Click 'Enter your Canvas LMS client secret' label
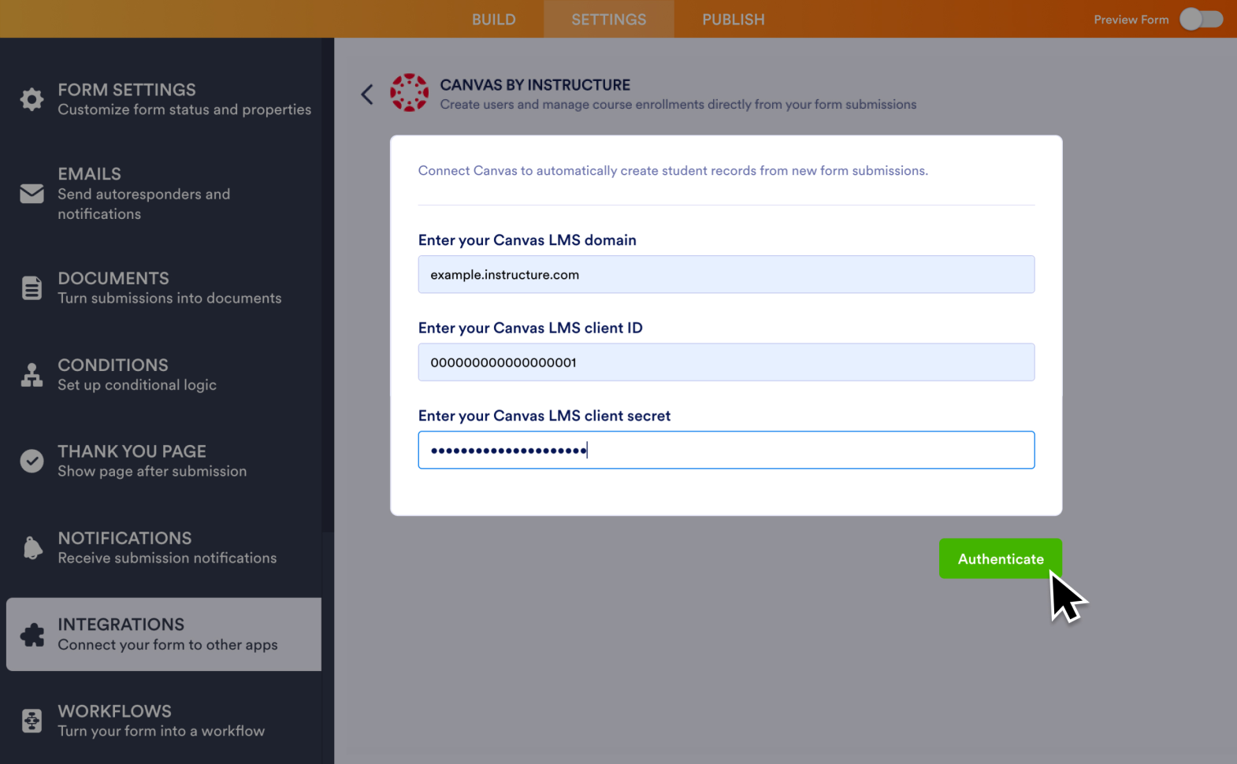This screenshot has width=1237, height=764. [x=544, y=416]
